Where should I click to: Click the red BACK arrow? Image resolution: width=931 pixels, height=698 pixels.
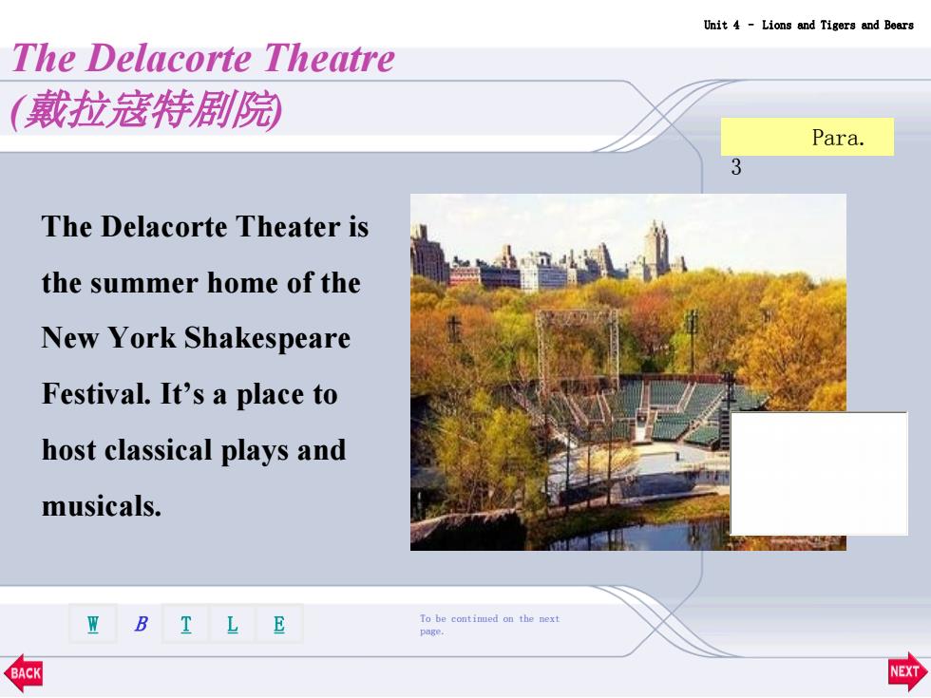tap(23, 672)
